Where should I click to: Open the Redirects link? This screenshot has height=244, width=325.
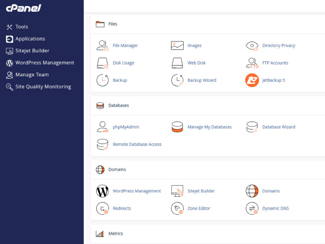click(121, 208)
